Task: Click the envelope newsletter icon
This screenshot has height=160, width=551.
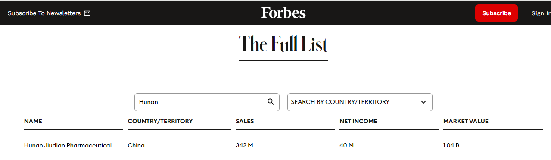Action: [x=87, y=13]
